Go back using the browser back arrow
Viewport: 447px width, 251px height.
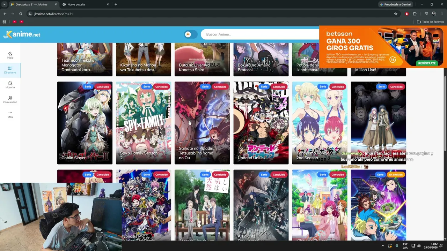tap(5, 14)
